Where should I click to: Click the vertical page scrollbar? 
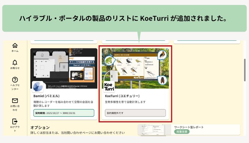point(245,70)
